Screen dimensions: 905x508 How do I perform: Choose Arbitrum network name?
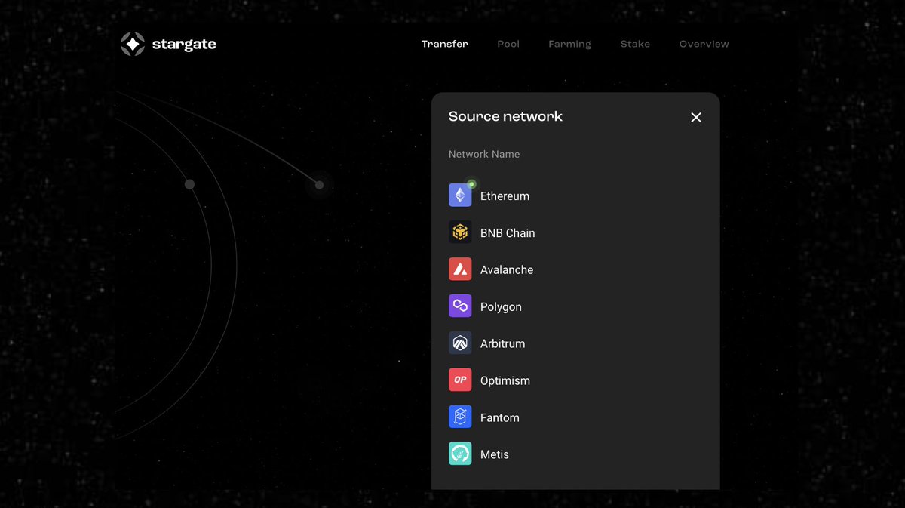502,343
